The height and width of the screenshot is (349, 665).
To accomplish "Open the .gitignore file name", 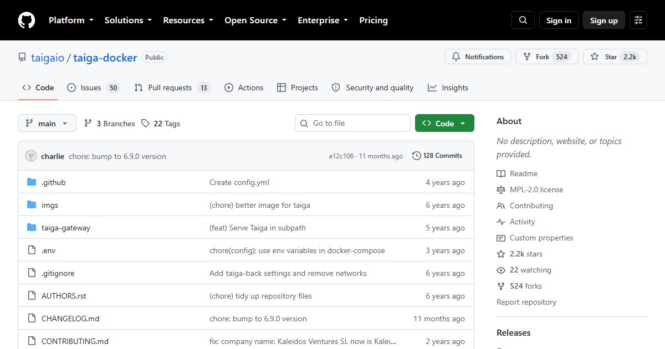I will point(58,273).
